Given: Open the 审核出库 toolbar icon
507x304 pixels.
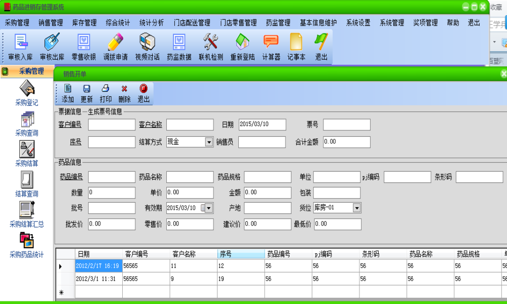Looking at the screenshot, I should click(52, 47).
